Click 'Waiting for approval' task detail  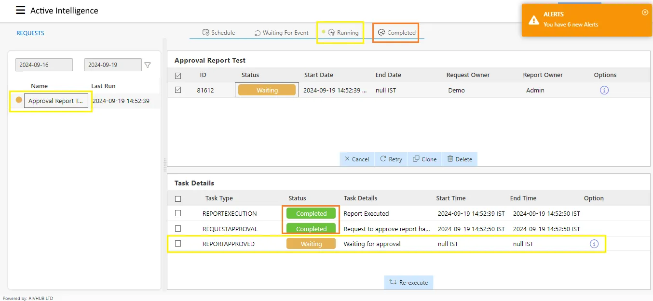372,244
